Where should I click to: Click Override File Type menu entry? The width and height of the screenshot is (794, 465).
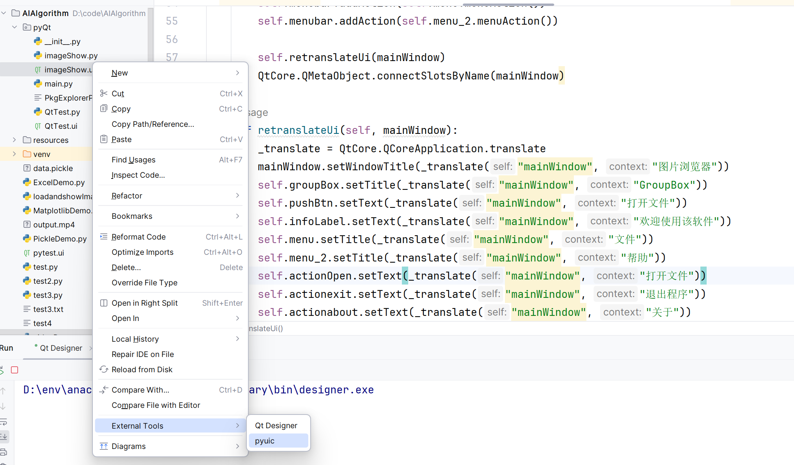click(x=145, y=283)
